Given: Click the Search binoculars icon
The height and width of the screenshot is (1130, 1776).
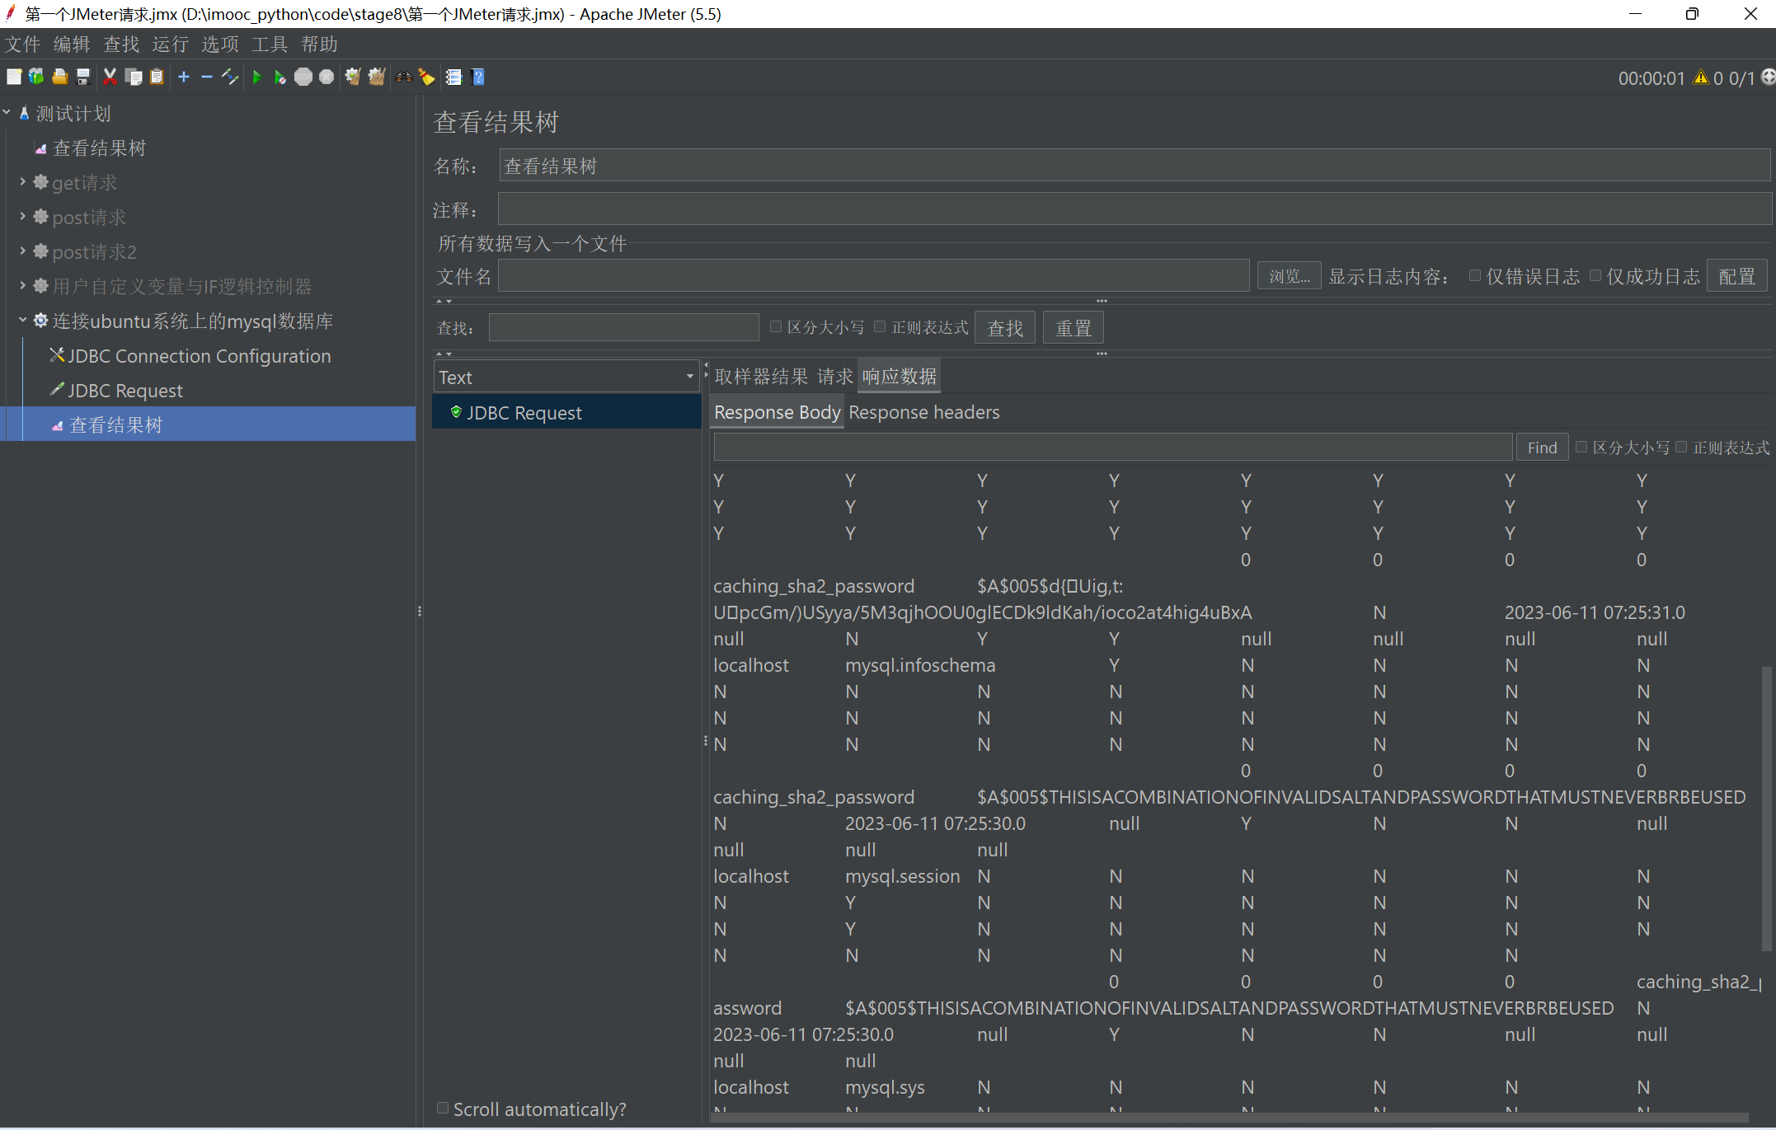Looking at the screenshot, I should click(403, 77).
